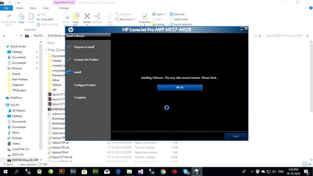Click History button in ribbon
Viewport: 313px width, 176px height.
tap(158, 24)
